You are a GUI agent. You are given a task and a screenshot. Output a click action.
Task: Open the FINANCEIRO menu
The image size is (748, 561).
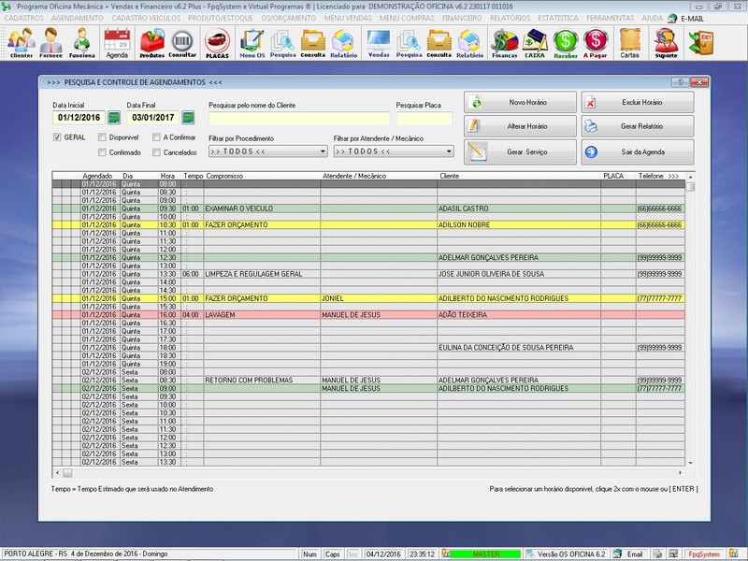click(462, 18)
